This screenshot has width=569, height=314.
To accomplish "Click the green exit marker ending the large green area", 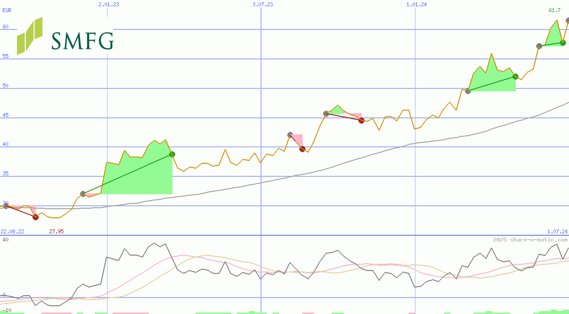I will pyautogui.click(x=172, y=154).
